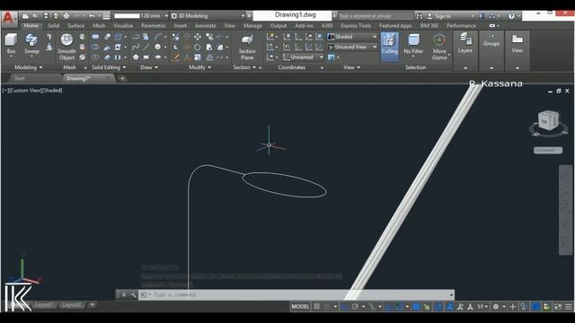Click the customize wrench icon on command line
Image resolution: width=575 pixels, height=323 pixels.
(133, 295)
